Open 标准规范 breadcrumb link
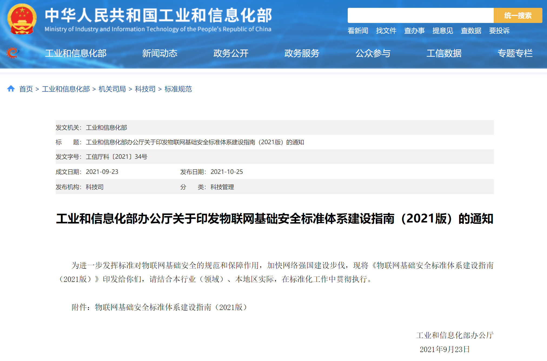Screen dimensions: 547x361 tap(178, 89)
